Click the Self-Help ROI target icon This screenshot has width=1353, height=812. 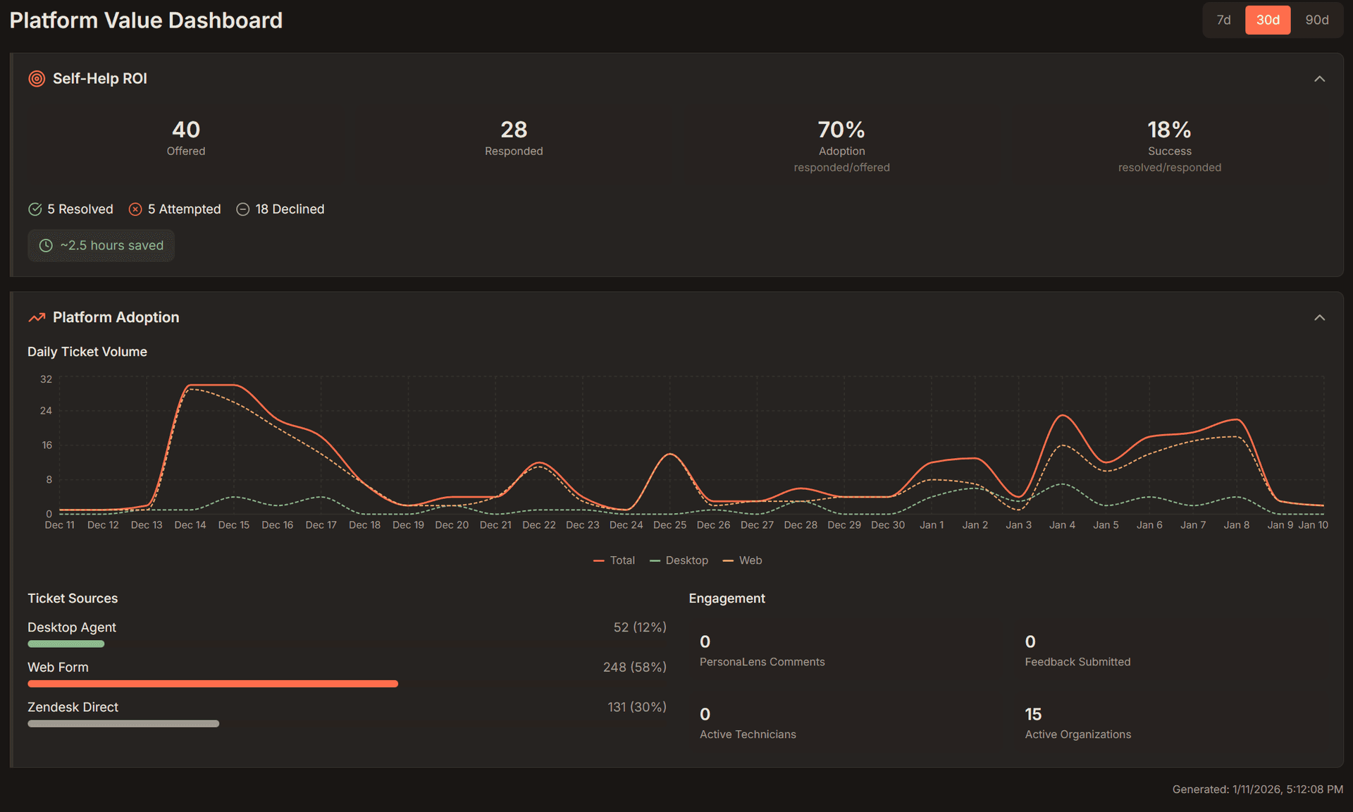(36, 78)
